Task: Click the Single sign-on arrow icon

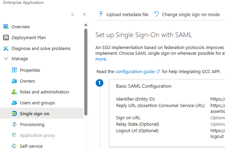Action: (x=14, y=114)
